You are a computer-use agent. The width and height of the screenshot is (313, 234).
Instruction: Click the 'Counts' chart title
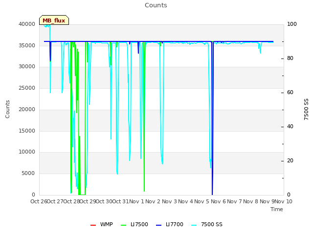(x=156, y=5)
